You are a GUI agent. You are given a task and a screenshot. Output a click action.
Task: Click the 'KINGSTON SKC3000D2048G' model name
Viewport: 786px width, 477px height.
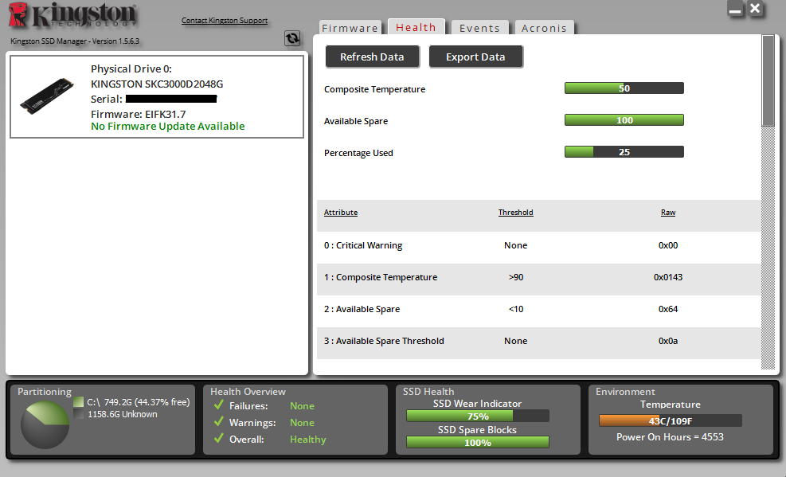coord(157,84)
